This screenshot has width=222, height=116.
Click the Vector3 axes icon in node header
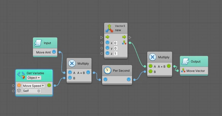point(109,28)
